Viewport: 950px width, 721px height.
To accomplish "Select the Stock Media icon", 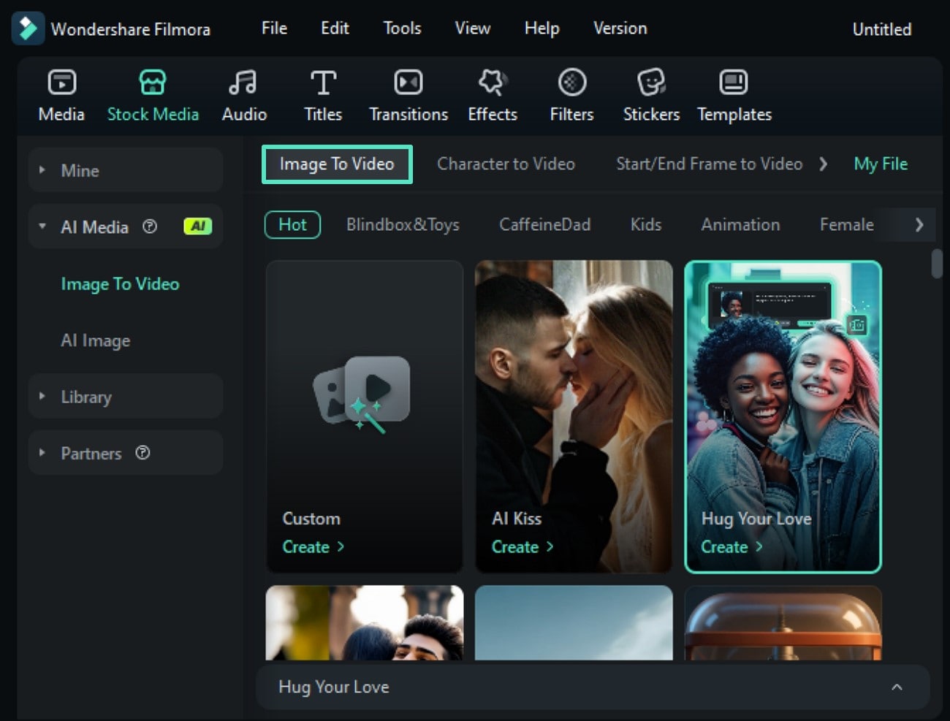I will click(153, 82).
